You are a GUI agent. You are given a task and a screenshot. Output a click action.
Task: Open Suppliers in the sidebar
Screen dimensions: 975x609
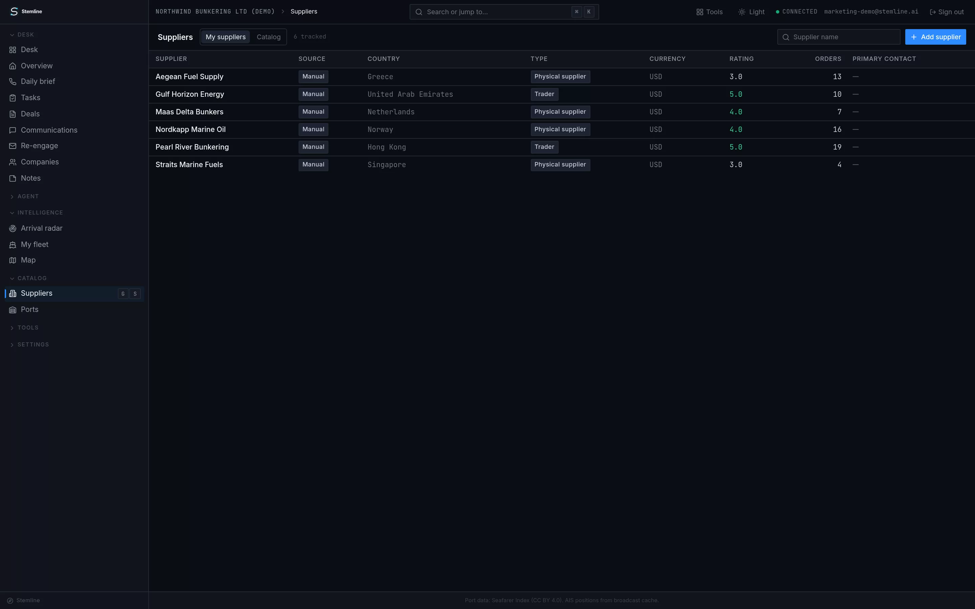point(74,294)
